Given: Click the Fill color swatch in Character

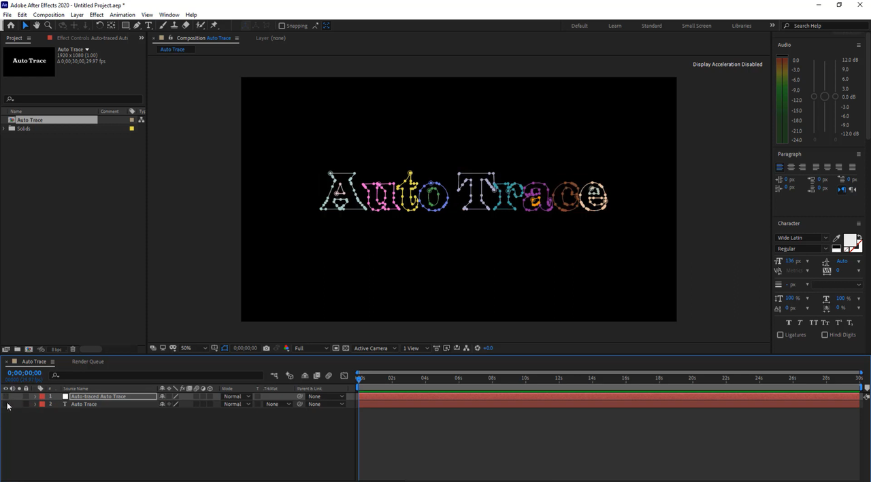Looking at the screenshot, I should [x=850, y=240].
